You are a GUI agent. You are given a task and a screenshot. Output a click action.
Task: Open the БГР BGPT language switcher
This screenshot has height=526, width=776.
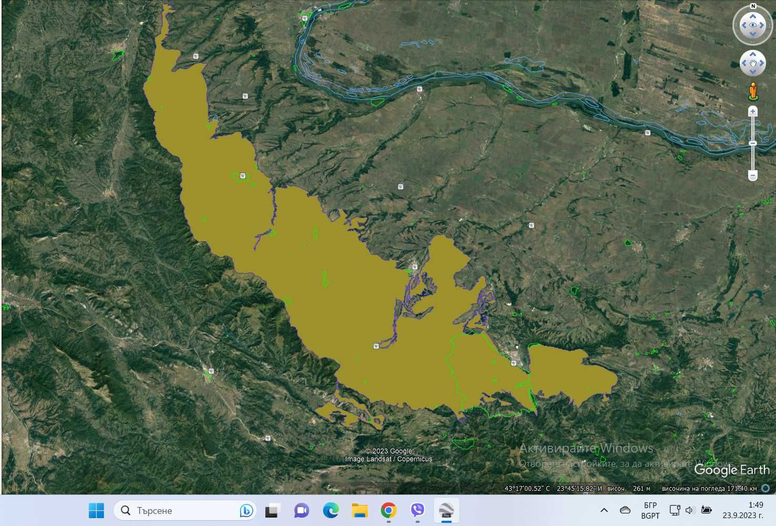coord(650,510)
